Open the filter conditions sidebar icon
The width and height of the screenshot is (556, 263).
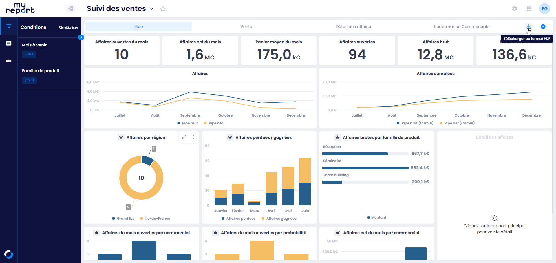9,26
